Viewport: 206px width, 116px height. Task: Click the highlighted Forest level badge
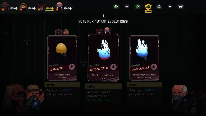click(x=148, y=8)
